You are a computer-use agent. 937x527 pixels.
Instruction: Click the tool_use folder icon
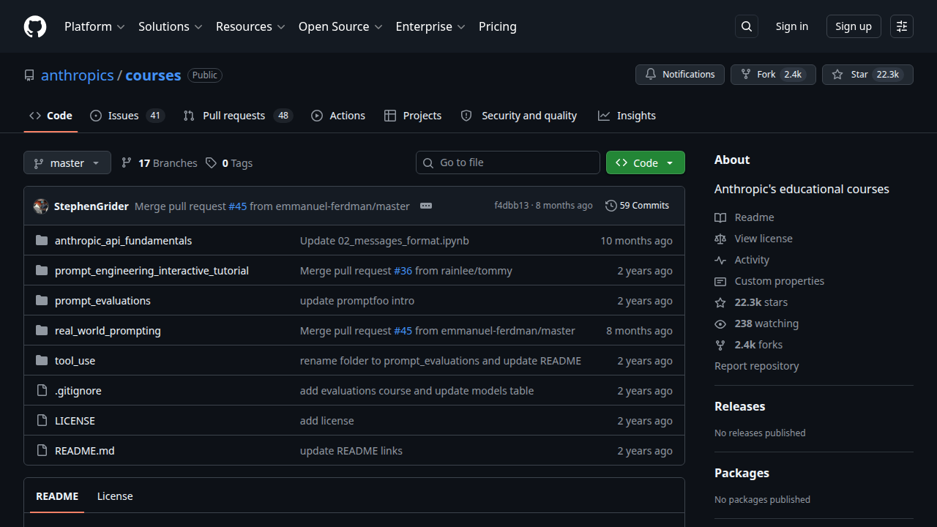pyautogui.click(x=42, y=361)
